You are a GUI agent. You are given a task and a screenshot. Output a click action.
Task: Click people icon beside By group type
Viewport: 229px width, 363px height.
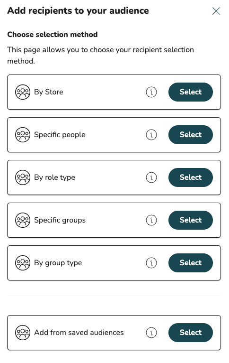click(x=23, y=263)
